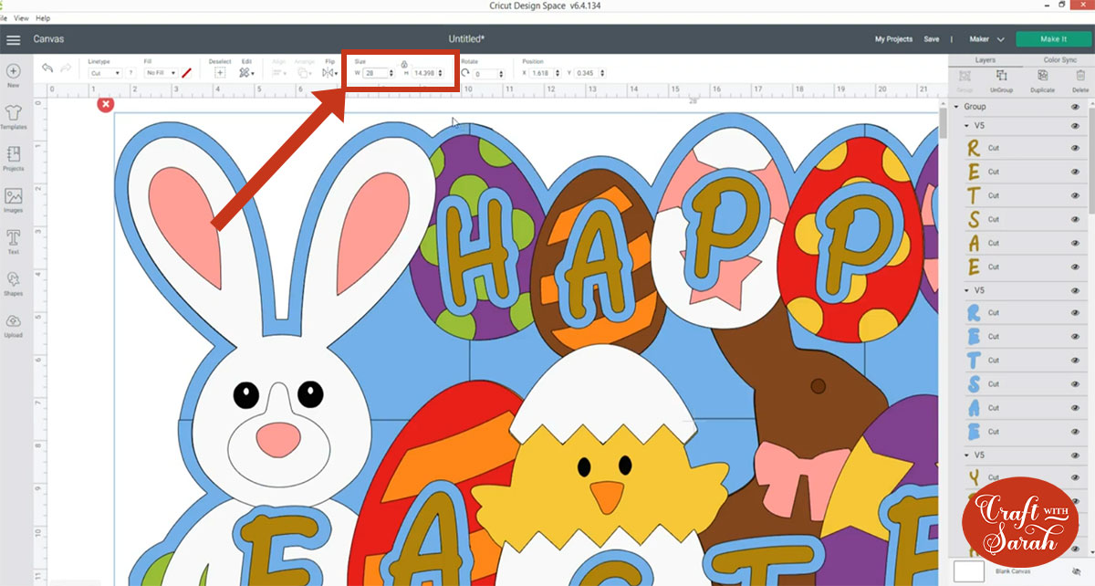Viewport: 1095px width, 586px height.
Task: Open My Projects link
Action: (x=893, y=39)
